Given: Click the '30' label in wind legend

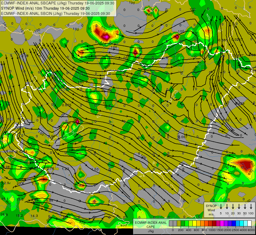Looking at the screenshot, I should click(x=239, y=213).
